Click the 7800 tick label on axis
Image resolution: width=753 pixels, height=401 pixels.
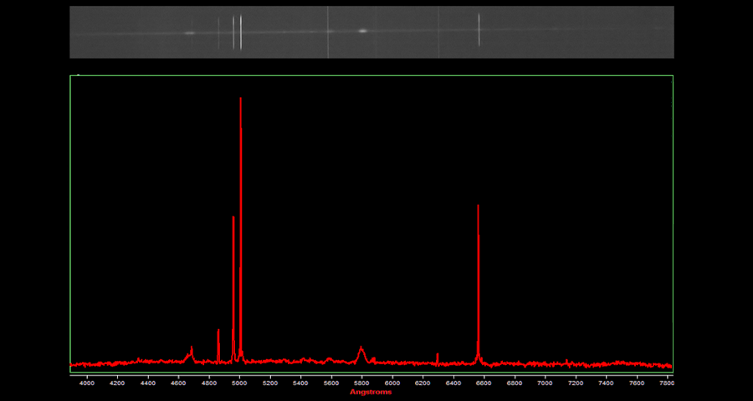point(666,383)
